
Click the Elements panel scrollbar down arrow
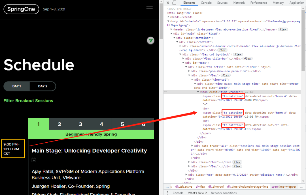tap(303, 181)
